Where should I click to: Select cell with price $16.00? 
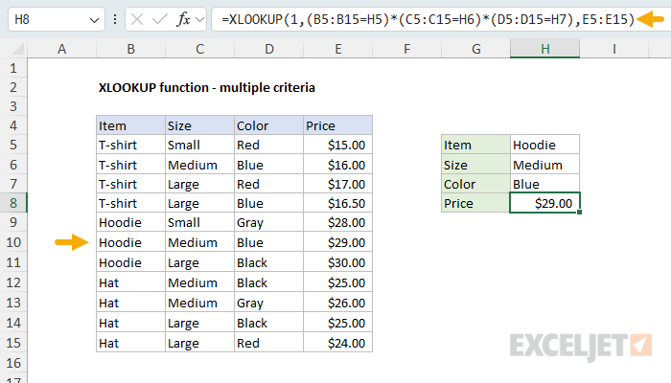338,165
